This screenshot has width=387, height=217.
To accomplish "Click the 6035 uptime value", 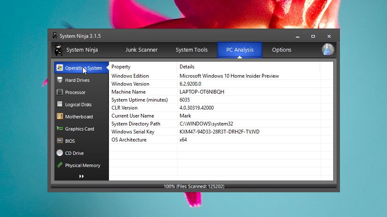I will (x=185, y=100).
